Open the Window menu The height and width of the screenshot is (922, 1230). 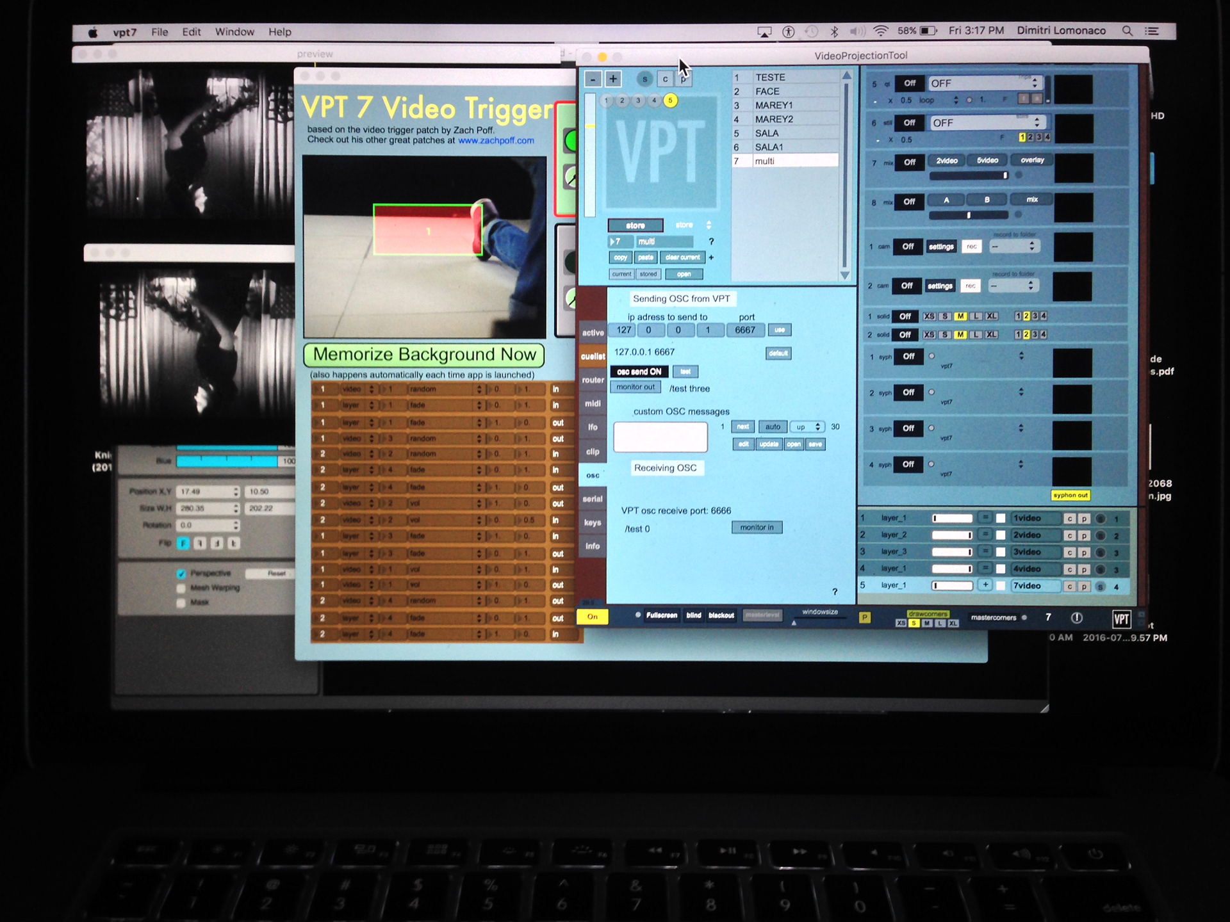[234, 32]
